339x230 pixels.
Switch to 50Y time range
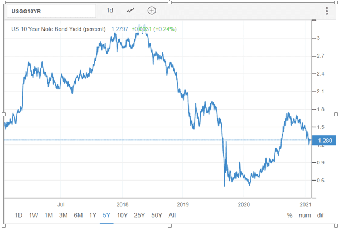coord(156,215)
